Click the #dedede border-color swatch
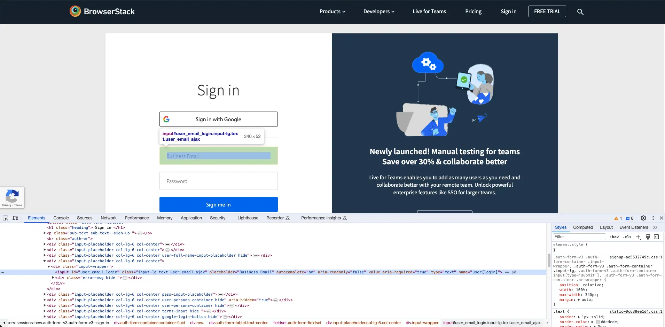The height and width of the screenshot is (327, 665). (598, 322)
